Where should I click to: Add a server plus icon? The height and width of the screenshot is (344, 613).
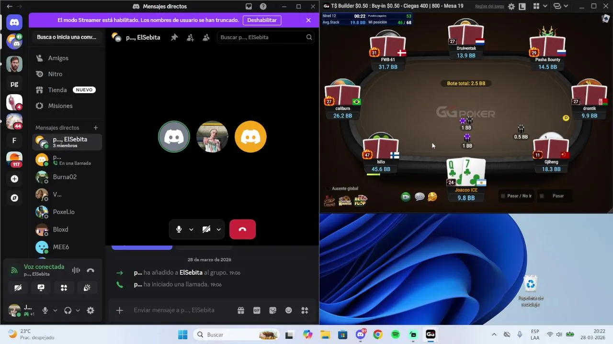14,179
